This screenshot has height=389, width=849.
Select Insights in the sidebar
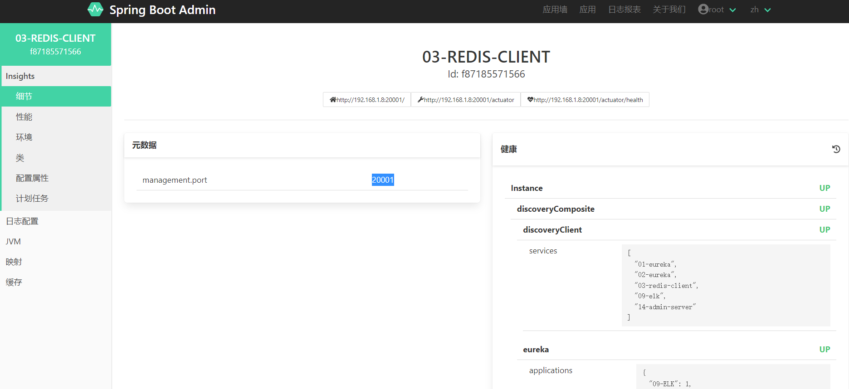(56, 76)
